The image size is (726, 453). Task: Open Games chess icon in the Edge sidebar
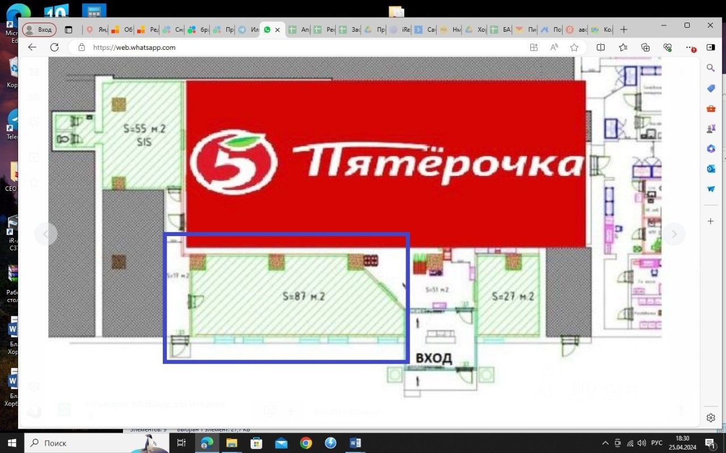pos(711,129)
